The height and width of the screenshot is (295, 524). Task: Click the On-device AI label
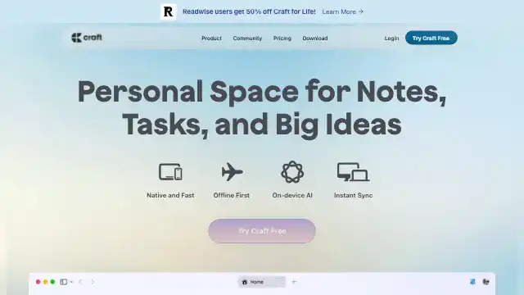[292, 195]
